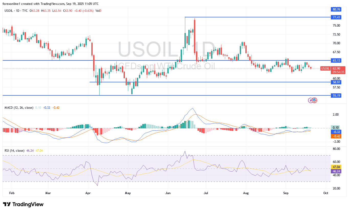This screenshot has width=349, height=212.
Task: Click the purple lightning event icon
Action: (311, 100)
